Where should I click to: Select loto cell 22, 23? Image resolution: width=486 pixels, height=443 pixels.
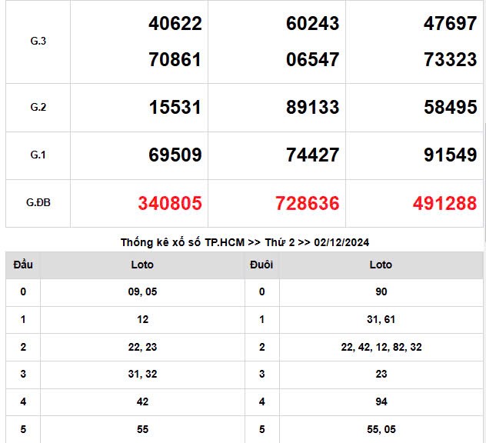point(142,347)
